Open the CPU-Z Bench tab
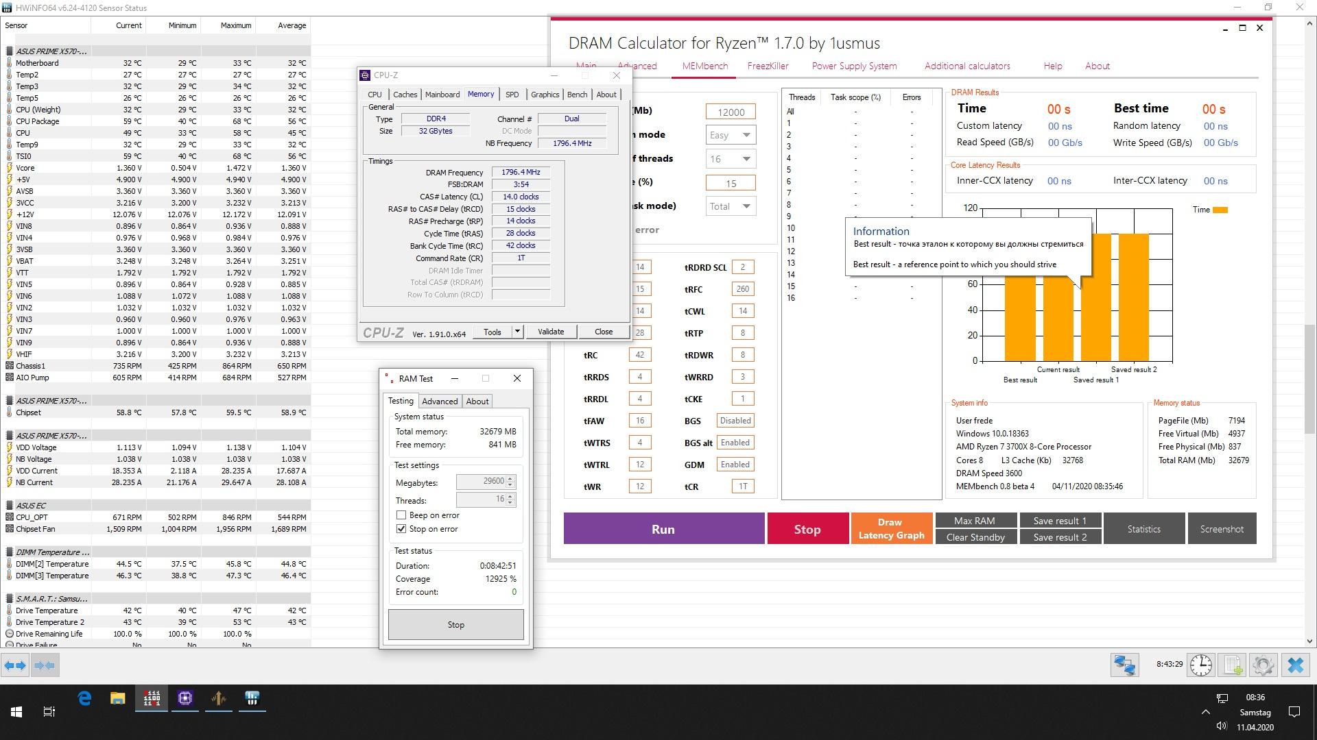 [x=577, y=95]
